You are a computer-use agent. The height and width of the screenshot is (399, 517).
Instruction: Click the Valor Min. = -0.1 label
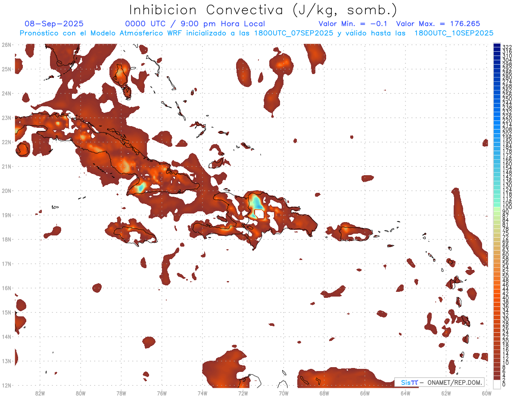tap(354, 24)
